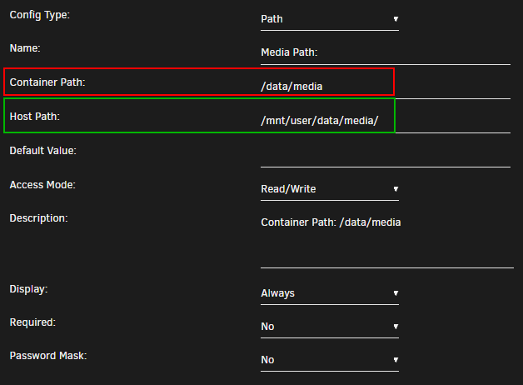Click the Password Mask label
The height and width of the screenshot is (385, 523).
[47, 356]
